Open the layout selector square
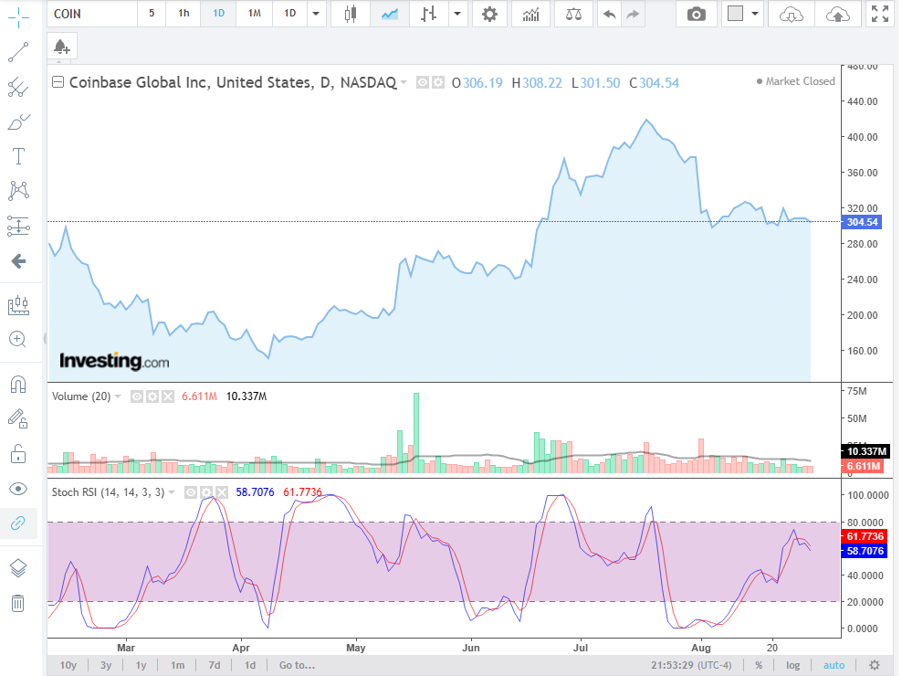The width and height of the screenshot is (902, 676). (x=735, y=14)
